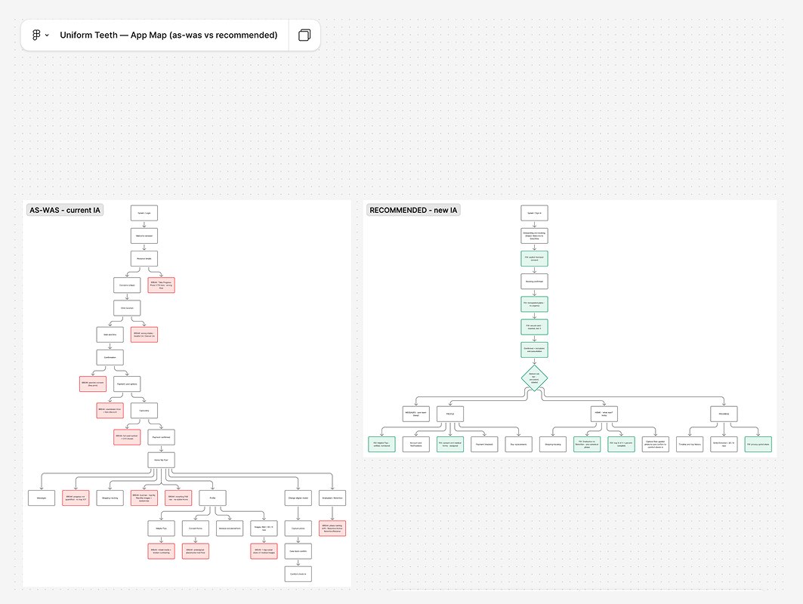The height and width of the screenshot is (604, 803).
Task: Select the Timeline and tray history node
Action: tap(690, 444)
